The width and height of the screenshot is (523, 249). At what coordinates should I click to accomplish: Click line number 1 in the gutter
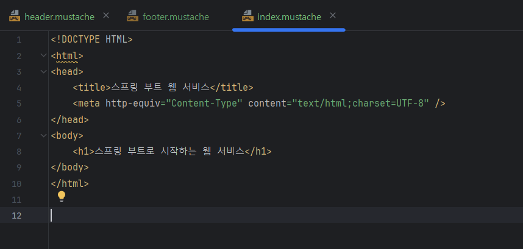tap(18, 40)
